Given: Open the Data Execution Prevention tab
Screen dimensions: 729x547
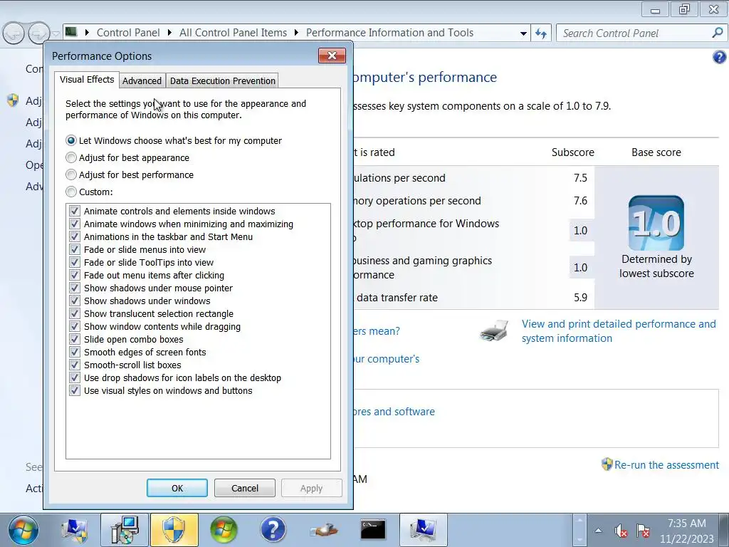Looking at the screenshot, I should pyautogui.click(x=223, y=81).
